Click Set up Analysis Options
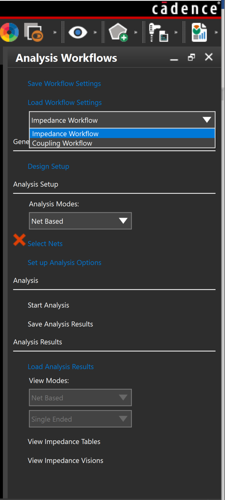The height and width of the screenshot is (500, 225). click(x=64, y=263)
